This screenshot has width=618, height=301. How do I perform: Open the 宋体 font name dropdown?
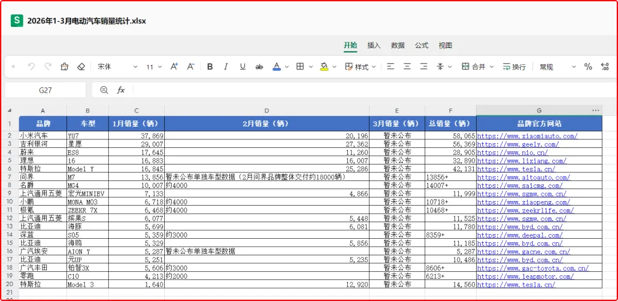(x=117, y=67)
